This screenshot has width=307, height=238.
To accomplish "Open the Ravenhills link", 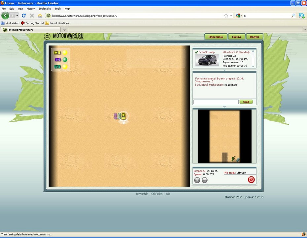I will tap(142, 194).
